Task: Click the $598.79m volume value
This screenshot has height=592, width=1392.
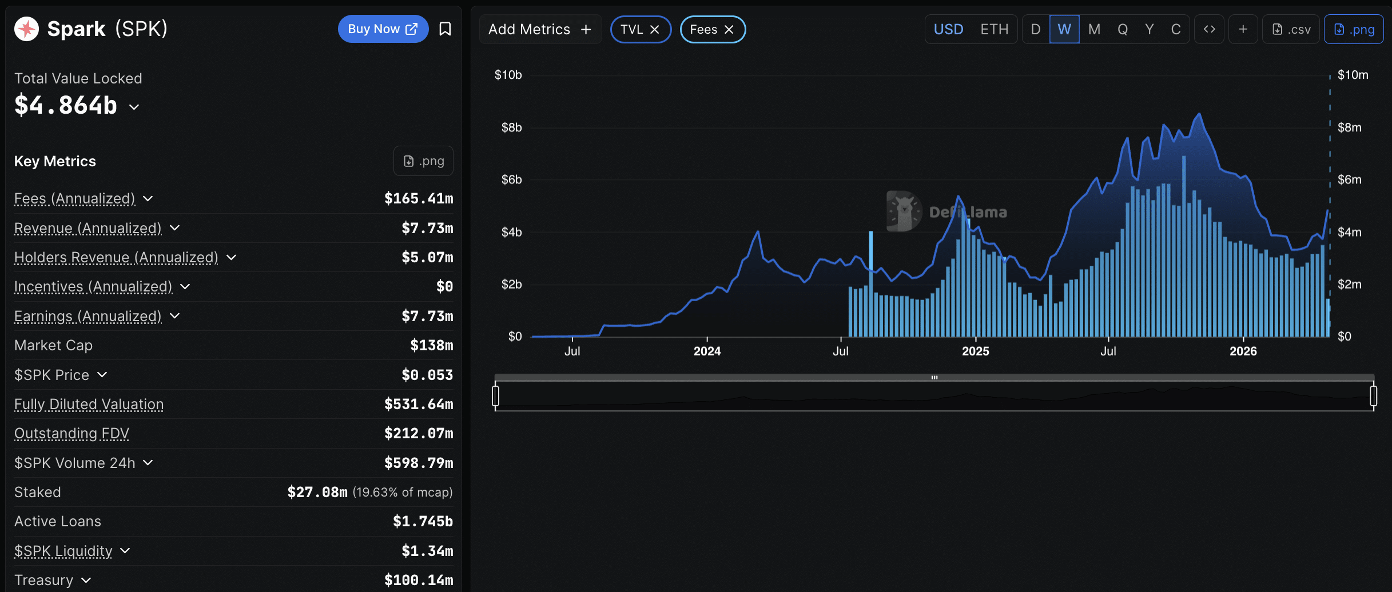Action: coord(419,463)
